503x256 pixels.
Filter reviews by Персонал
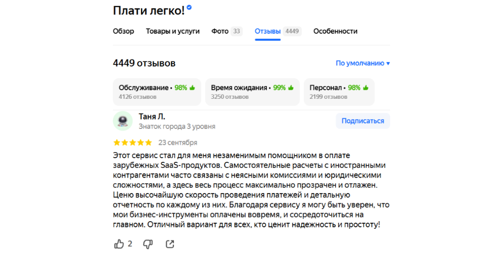[339, 92]
